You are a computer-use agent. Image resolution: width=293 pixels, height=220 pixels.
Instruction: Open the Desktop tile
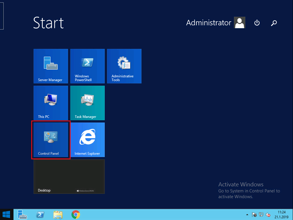(x=69, y=177)
